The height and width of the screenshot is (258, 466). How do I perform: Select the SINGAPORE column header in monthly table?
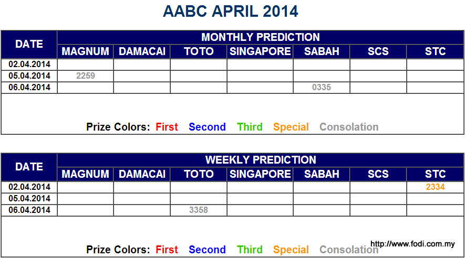260,51
